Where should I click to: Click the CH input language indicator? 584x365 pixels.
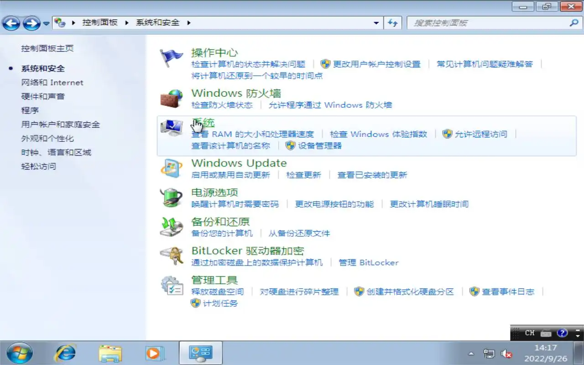click(x=530, y=333)
